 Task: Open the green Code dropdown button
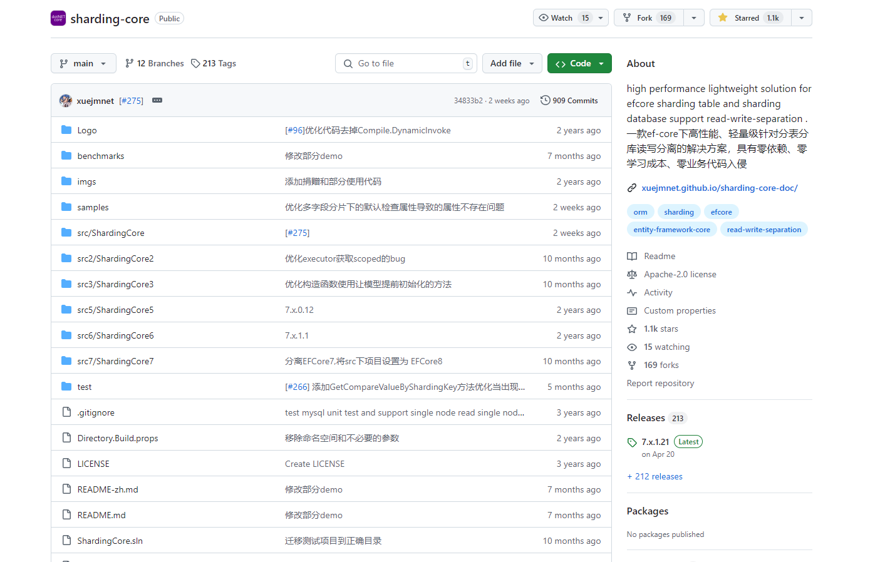coord(579,63)
